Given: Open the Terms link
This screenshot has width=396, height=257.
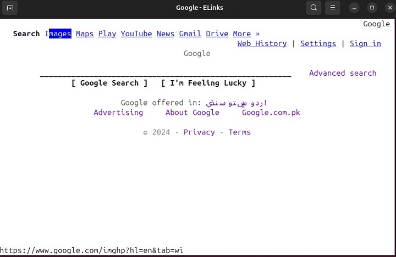Looking at the screenshot, I should (x=240, y=132).
